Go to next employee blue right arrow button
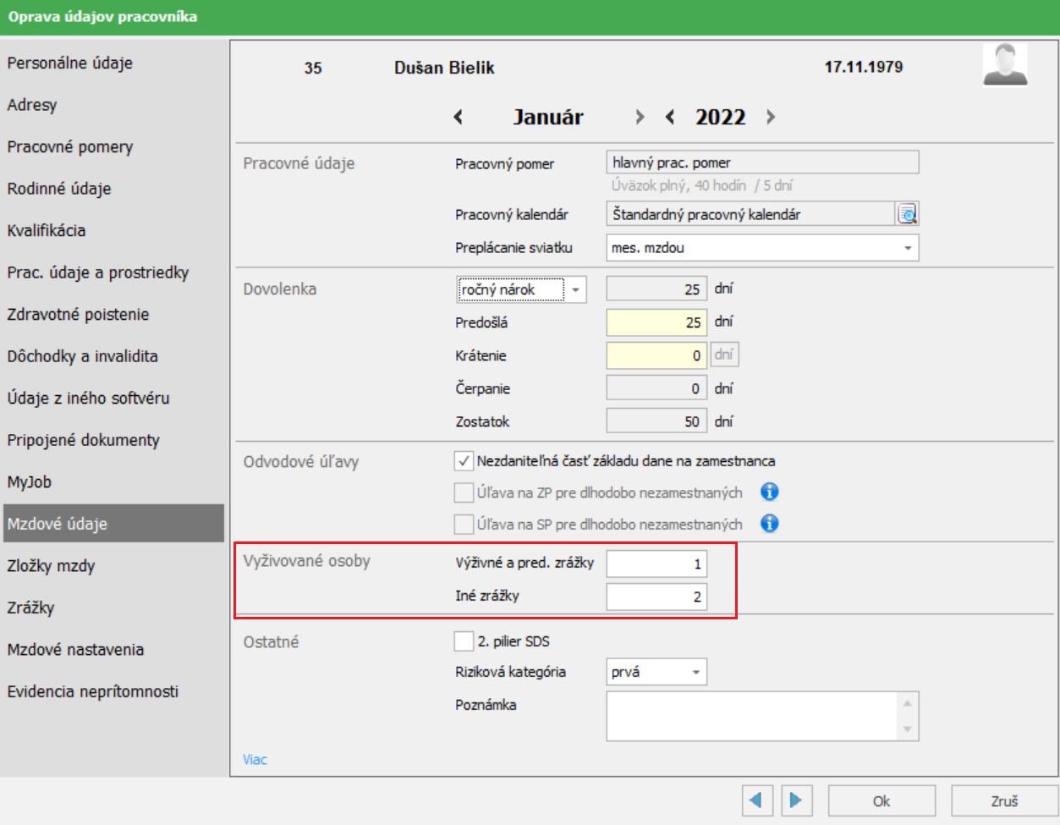This screenshot has width=1060, height=825. 796,800
